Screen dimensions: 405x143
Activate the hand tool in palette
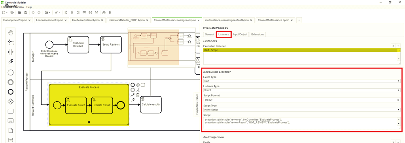[x=11, y=32]
